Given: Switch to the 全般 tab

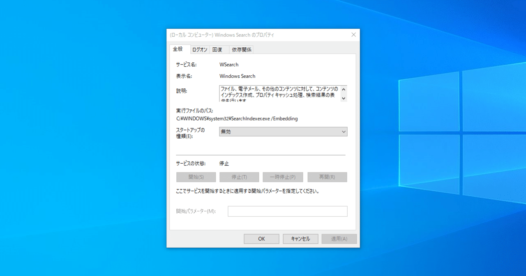Looking at the screenshot, I should click(180, 49).
